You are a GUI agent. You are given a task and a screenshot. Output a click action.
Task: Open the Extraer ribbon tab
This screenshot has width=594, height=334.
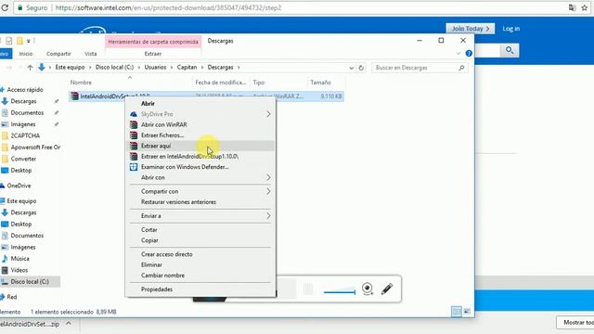(153, 54)
